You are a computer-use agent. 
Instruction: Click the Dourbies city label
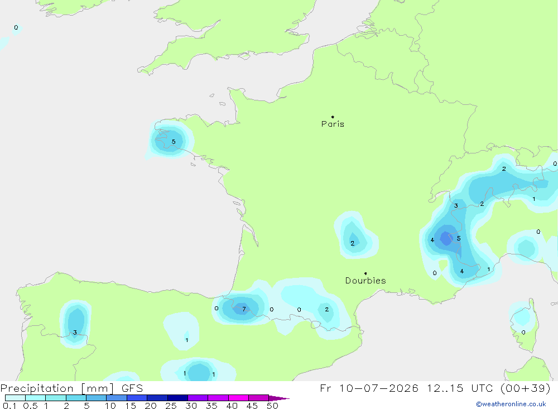click(x=365, y=281)
